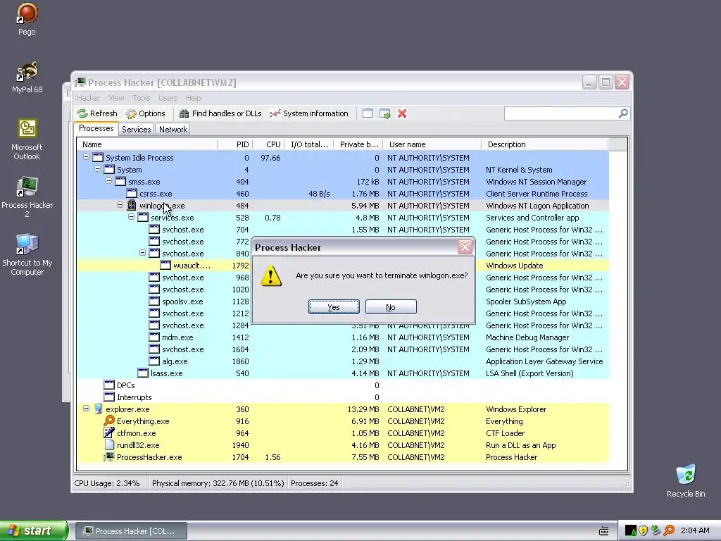Viewport: 721px width, 541px height.
Task: Sort by the CPU column header
Action: click(x=268, y=144)
